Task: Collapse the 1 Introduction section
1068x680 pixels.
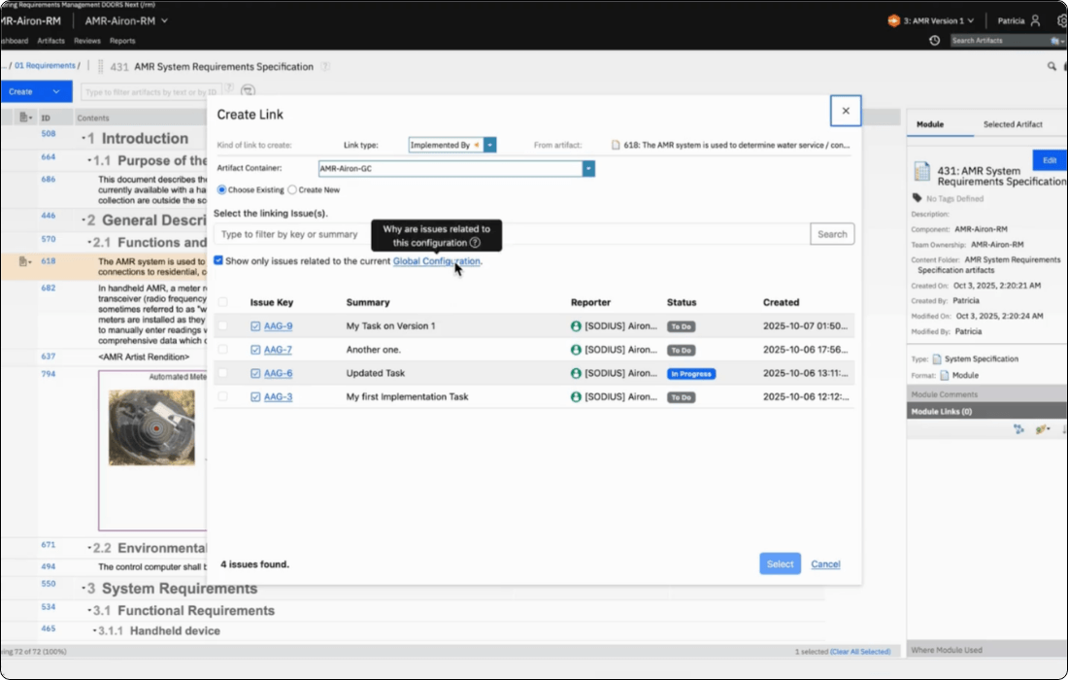Action: (x=83, y=138)
